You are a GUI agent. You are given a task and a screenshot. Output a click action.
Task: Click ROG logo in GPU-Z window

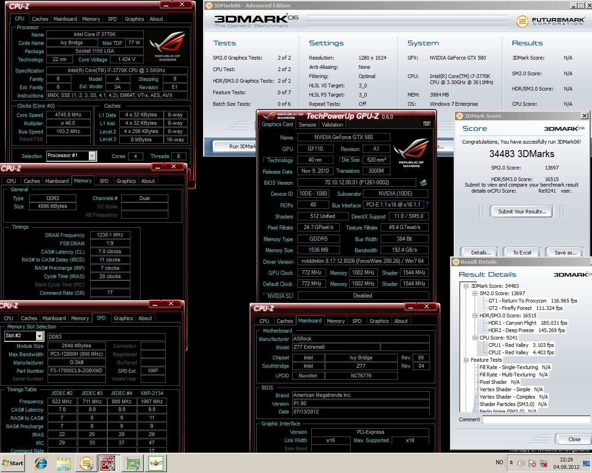pyautogui.click(x=411, y=153)
